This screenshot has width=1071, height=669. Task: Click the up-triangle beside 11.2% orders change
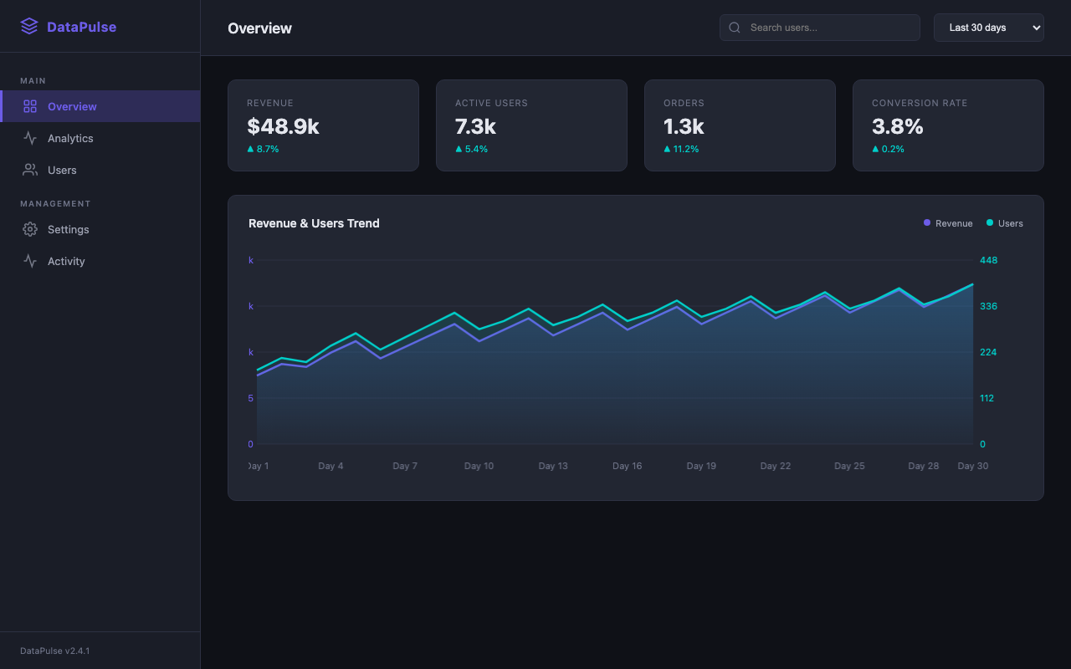click(667, 149)
